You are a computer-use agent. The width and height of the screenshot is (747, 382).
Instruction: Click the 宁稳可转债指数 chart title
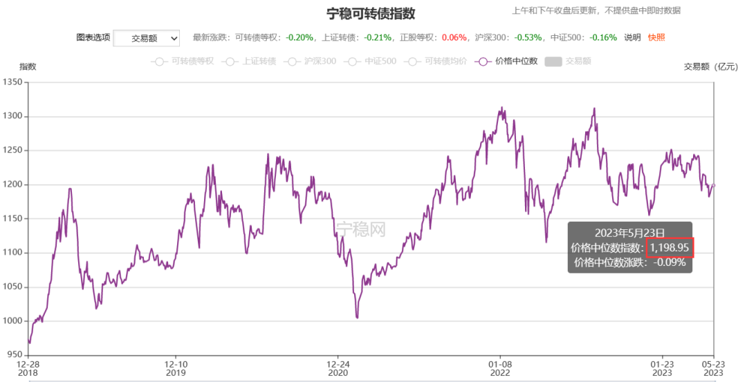(371, 13)
